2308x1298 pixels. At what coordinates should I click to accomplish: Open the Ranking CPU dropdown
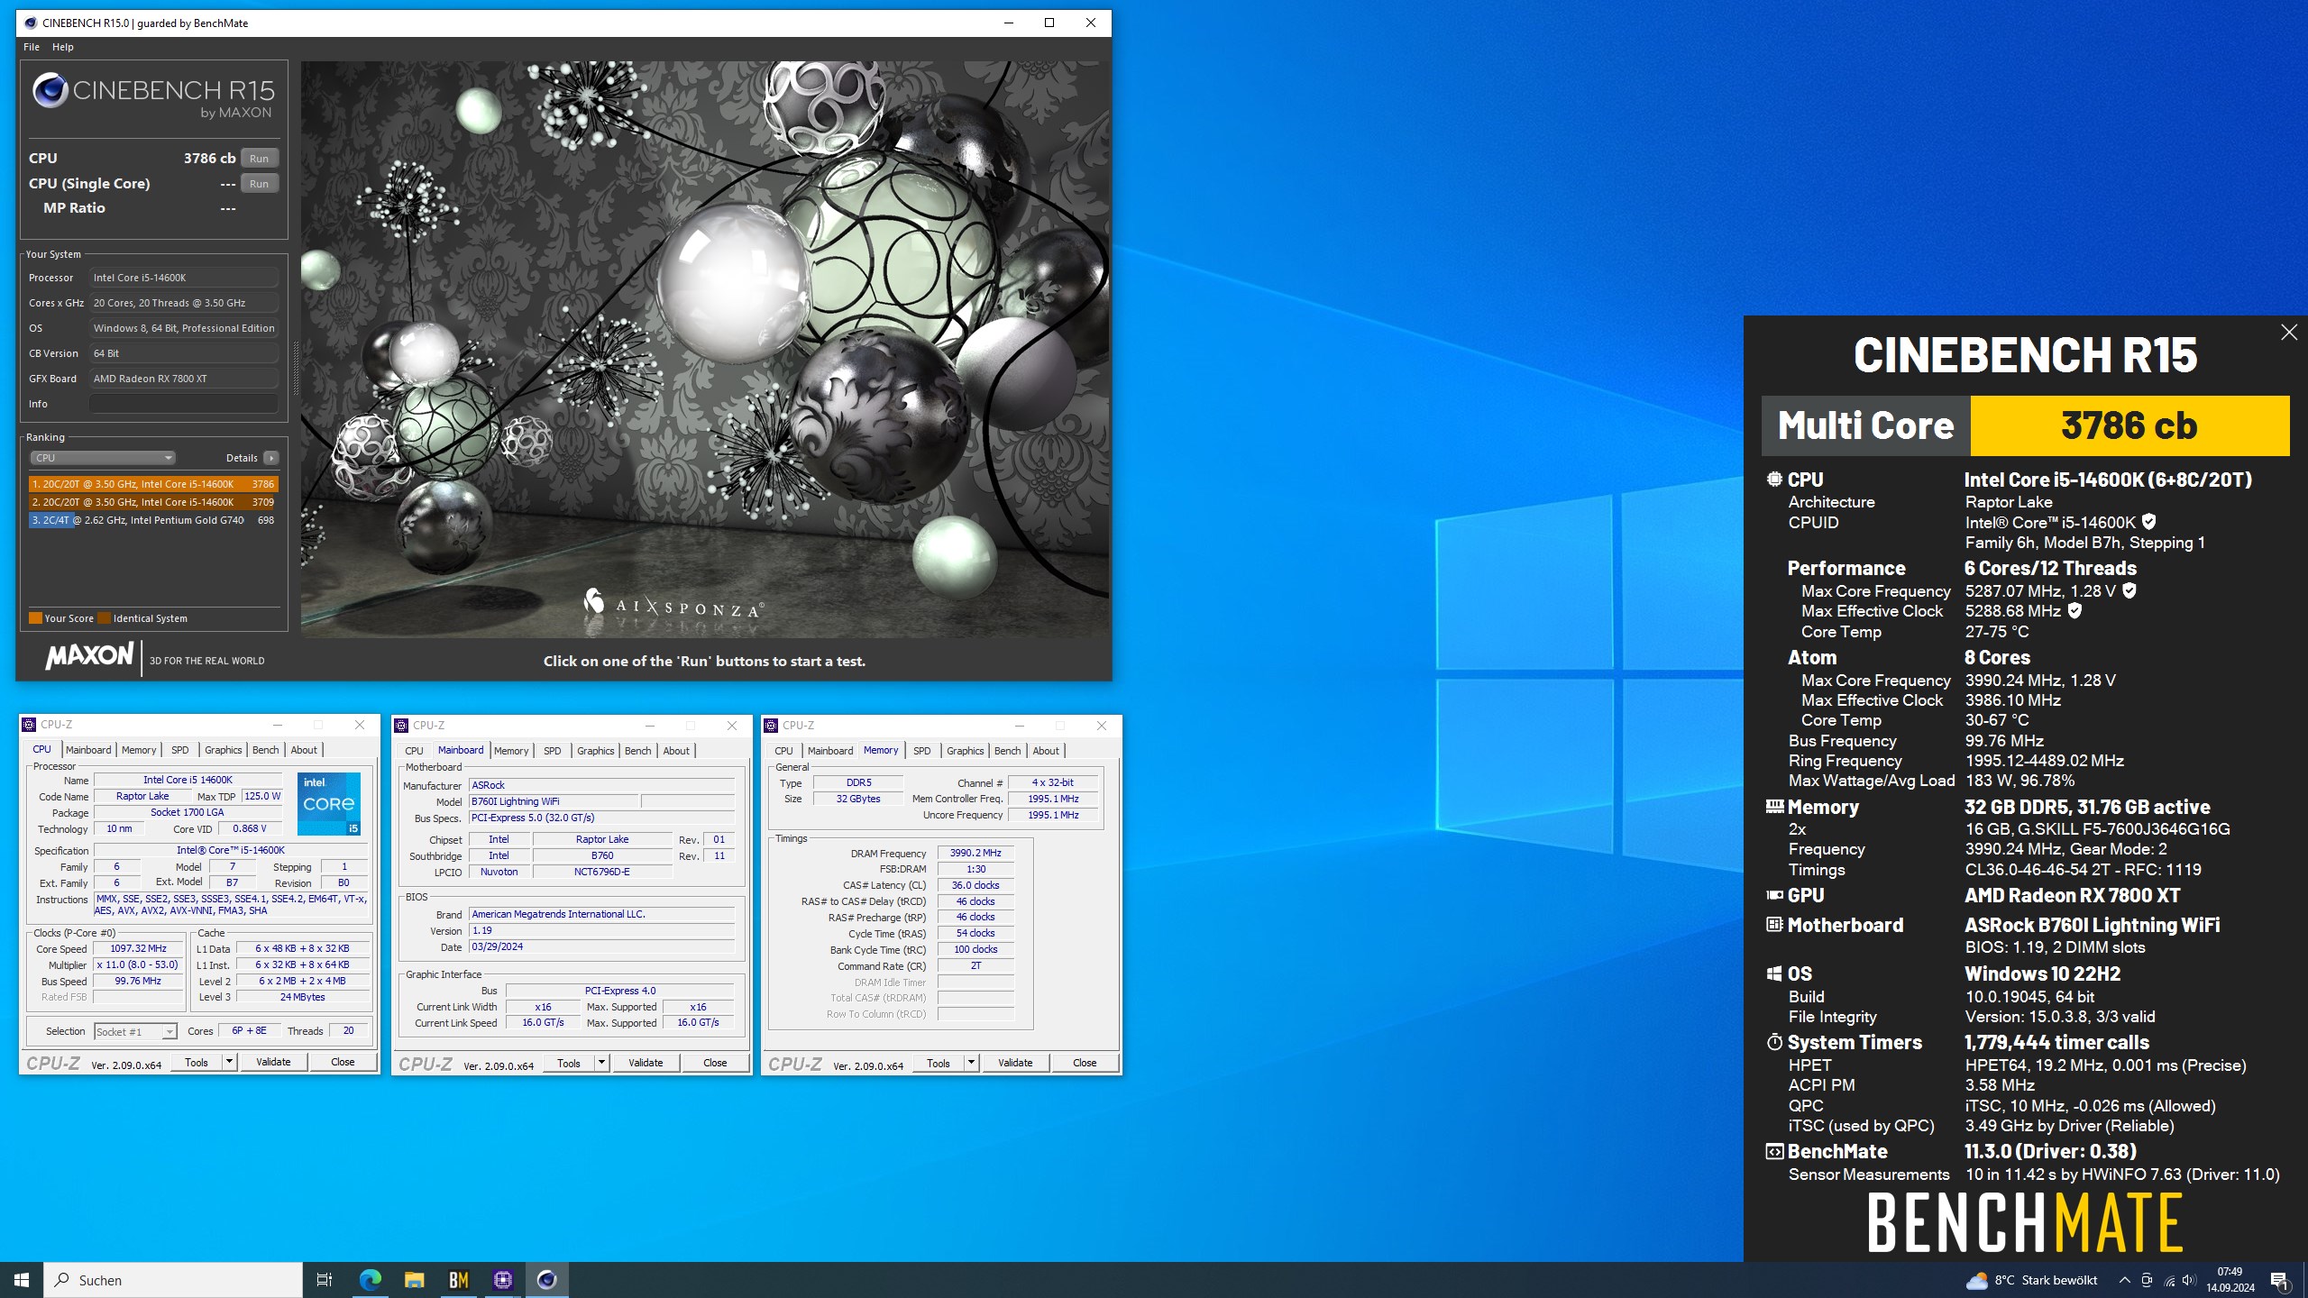coord(103,458)
